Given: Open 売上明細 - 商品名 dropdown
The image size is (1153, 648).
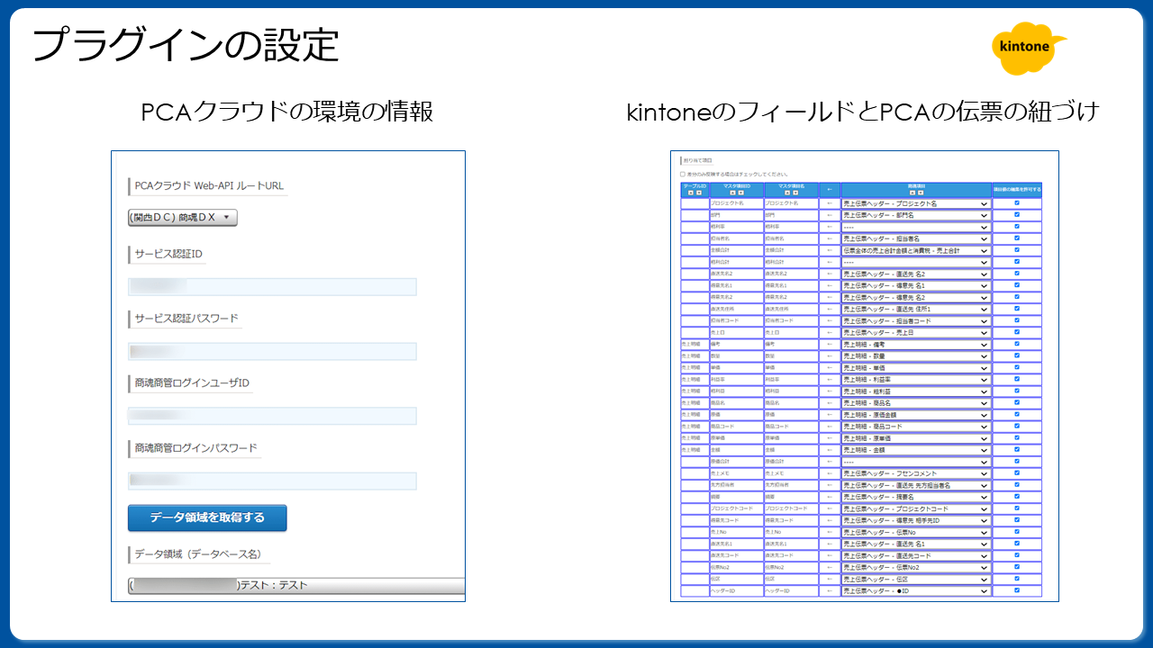Looking at the screenshot, I should [x=916, y=402].
